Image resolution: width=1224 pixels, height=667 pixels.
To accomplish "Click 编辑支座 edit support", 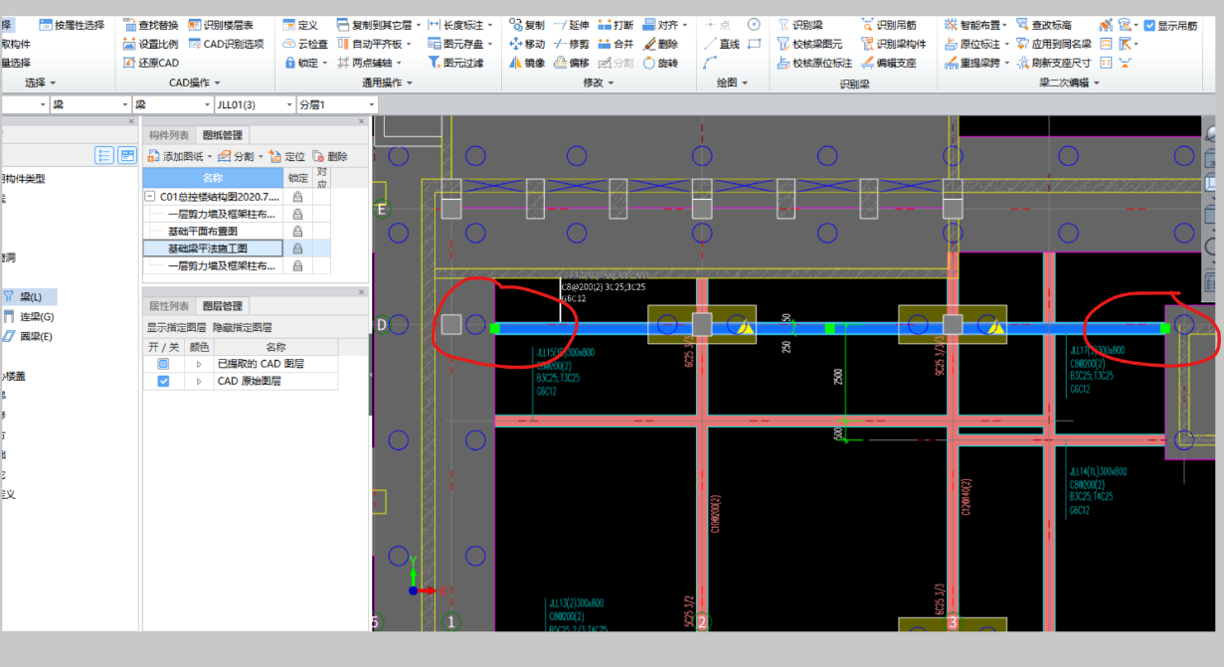I will 887,63.
